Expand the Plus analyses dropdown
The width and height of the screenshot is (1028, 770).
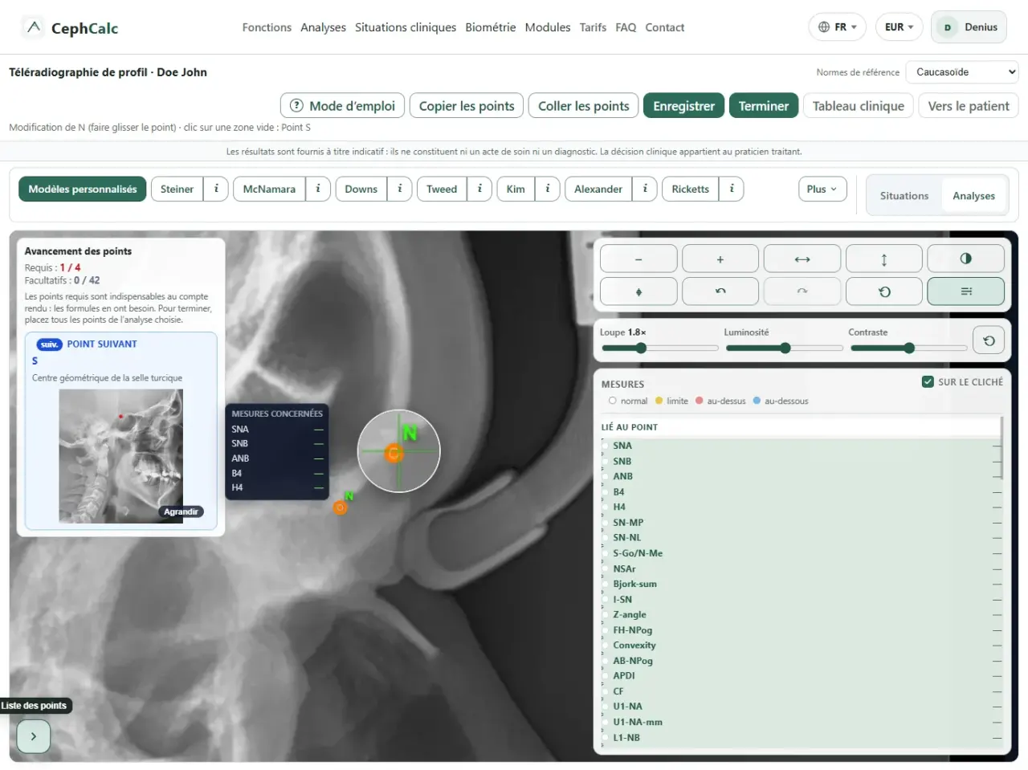pos(822,189)
